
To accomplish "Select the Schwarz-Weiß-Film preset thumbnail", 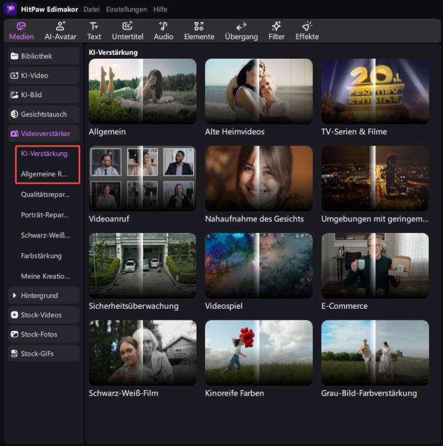I will pos(142,352).
